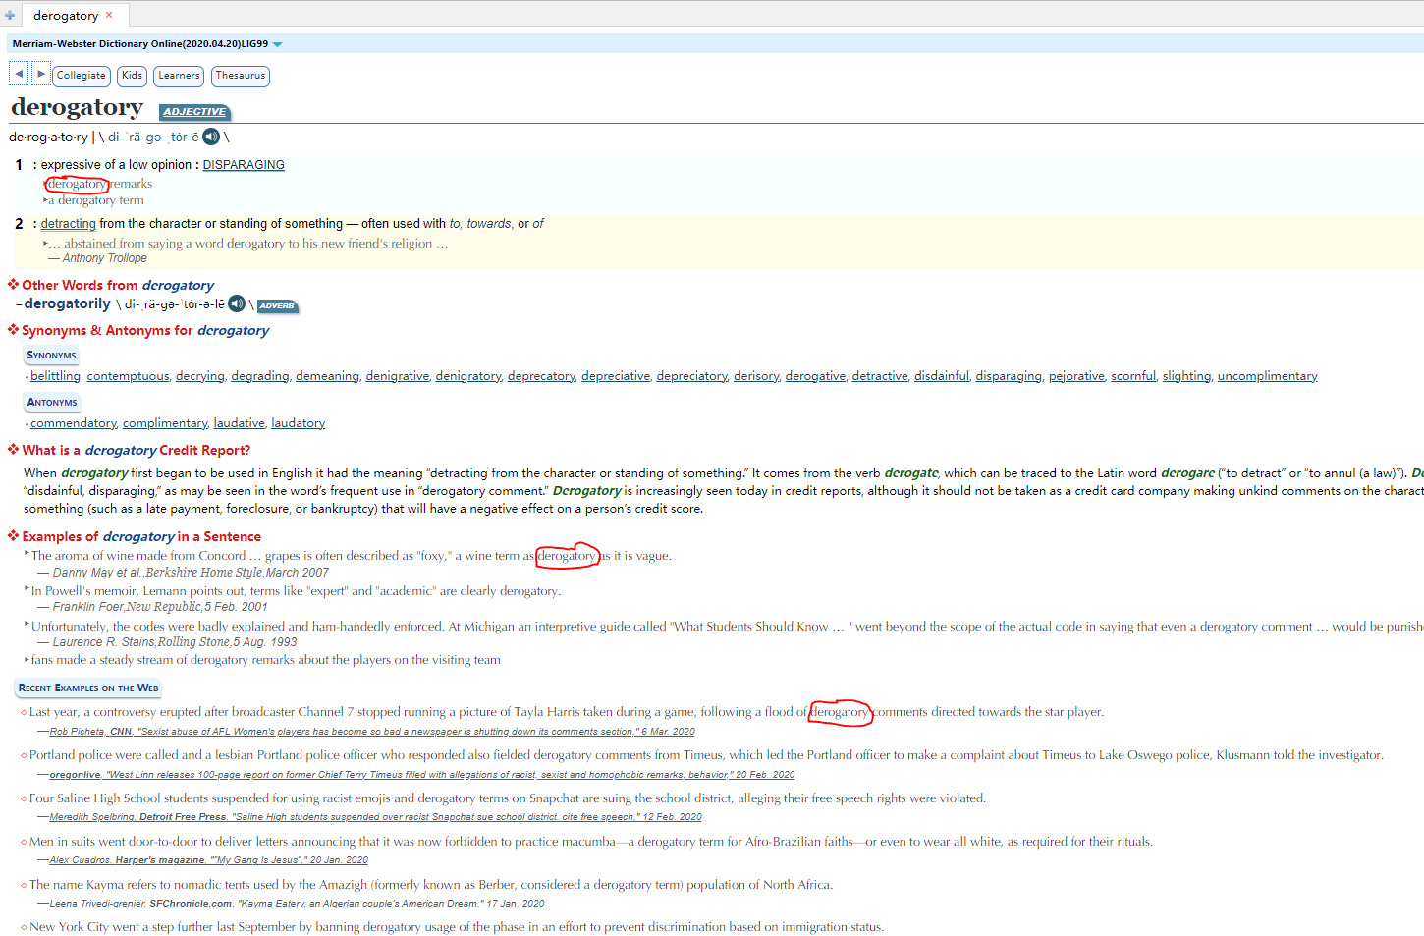
Task: Open the antonym laudatory
Action: point(299,423)
